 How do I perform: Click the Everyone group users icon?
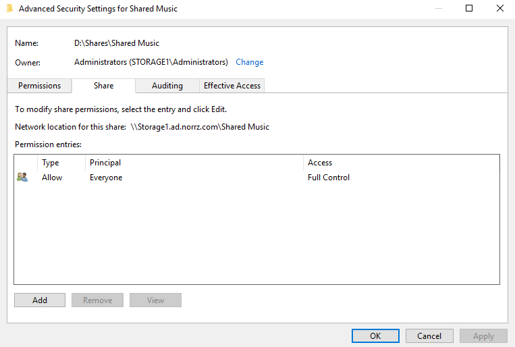pyautogui.click(x=22, y=178)
